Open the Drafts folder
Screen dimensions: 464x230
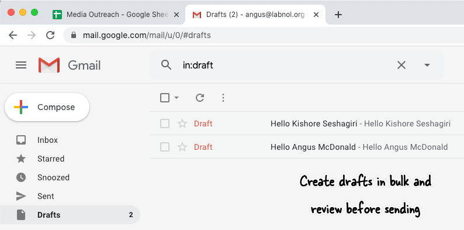click(70, 215)
